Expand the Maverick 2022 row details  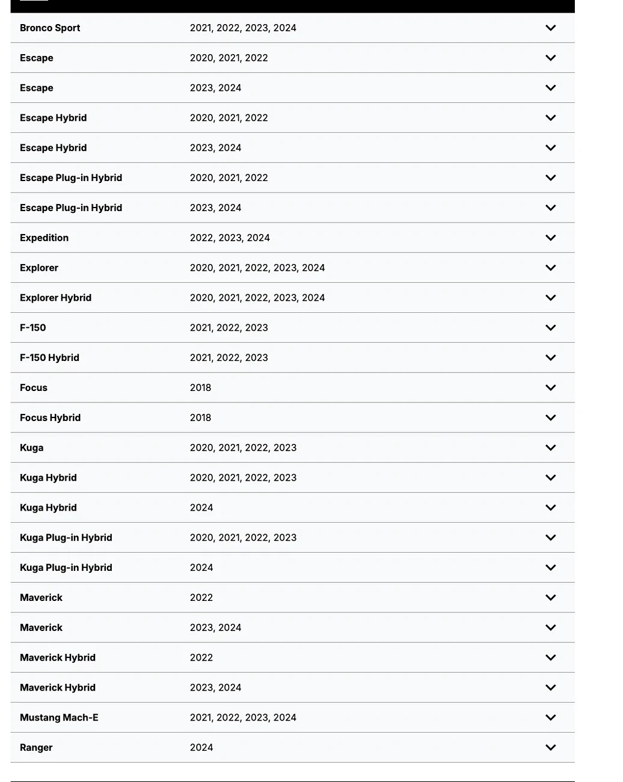click(550, 598)
